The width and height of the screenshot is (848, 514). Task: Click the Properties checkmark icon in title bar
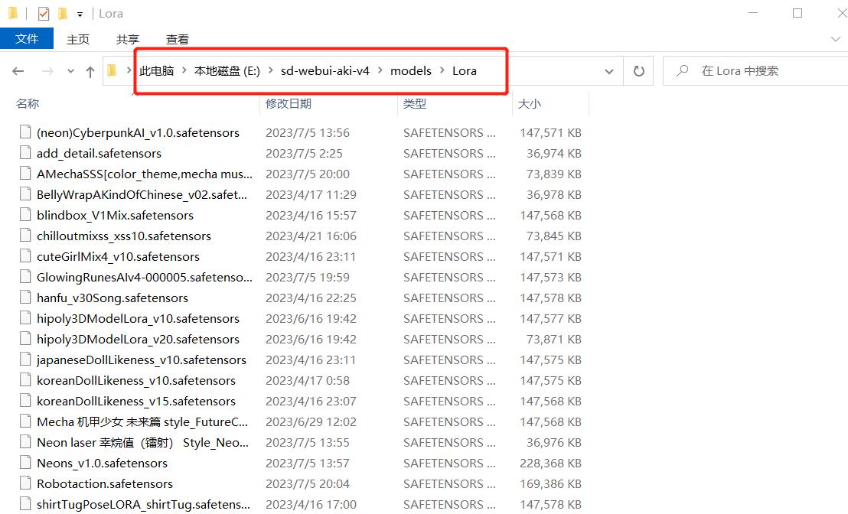coord(44,13)
